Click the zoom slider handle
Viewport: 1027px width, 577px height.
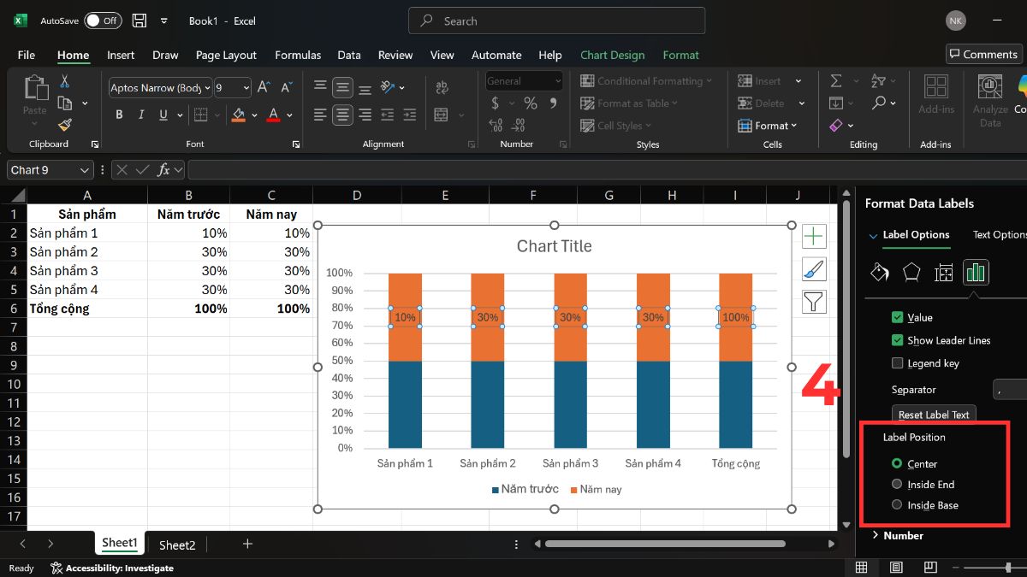pyautogui.click(x=1008, y=568)
